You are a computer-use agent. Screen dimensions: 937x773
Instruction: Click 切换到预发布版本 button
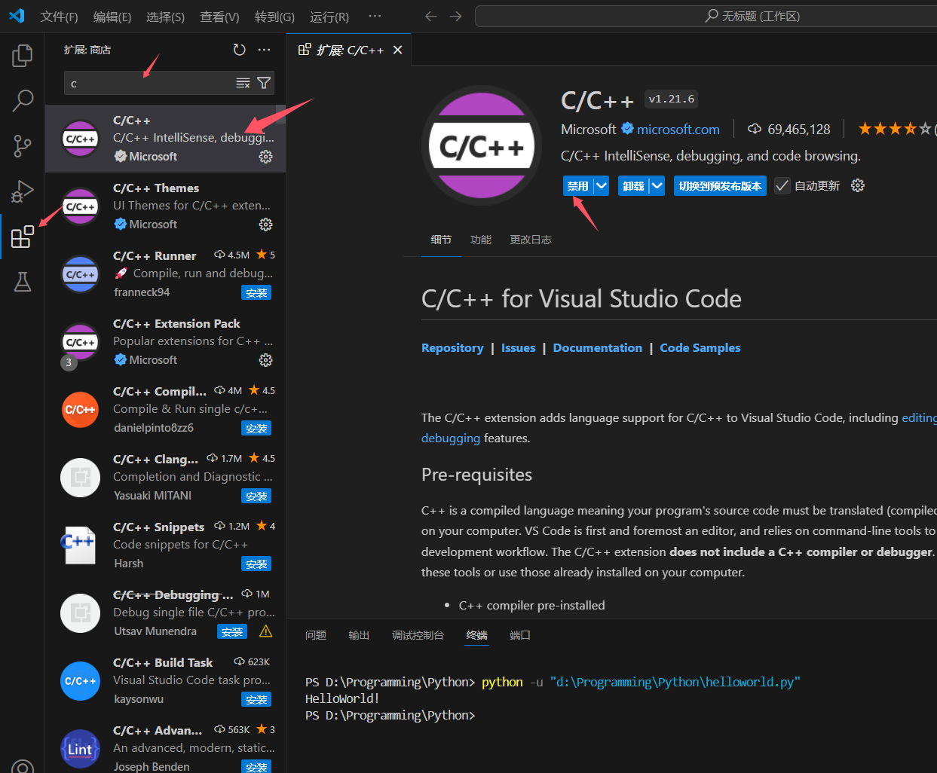(720, 186)
